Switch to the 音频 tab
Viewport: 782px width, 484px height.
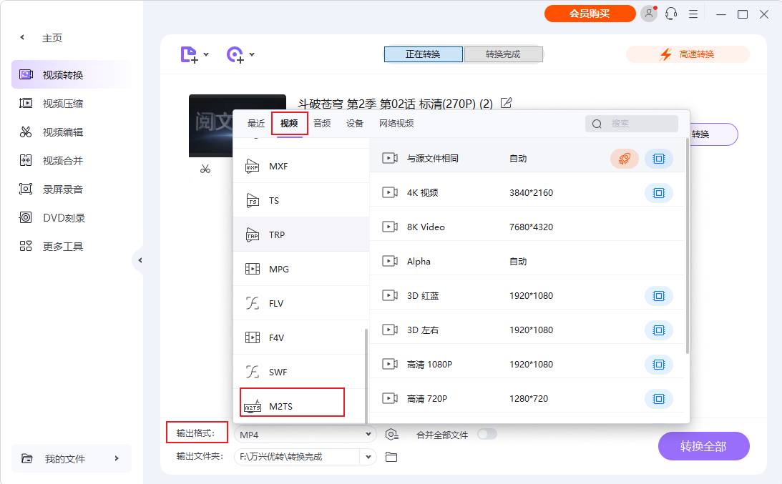321,122
